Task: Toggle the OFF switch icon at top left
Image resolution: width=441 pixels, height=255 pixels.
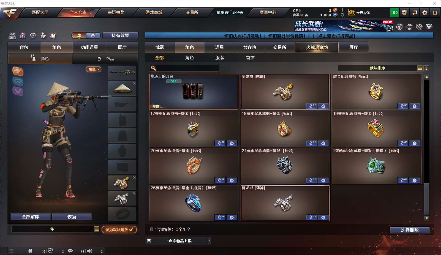Action: pos(12,36)
